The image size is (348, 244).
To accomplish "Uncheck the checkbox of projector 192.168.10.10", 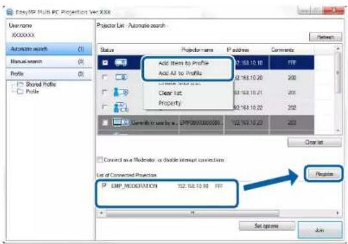I will click(105, 63).
